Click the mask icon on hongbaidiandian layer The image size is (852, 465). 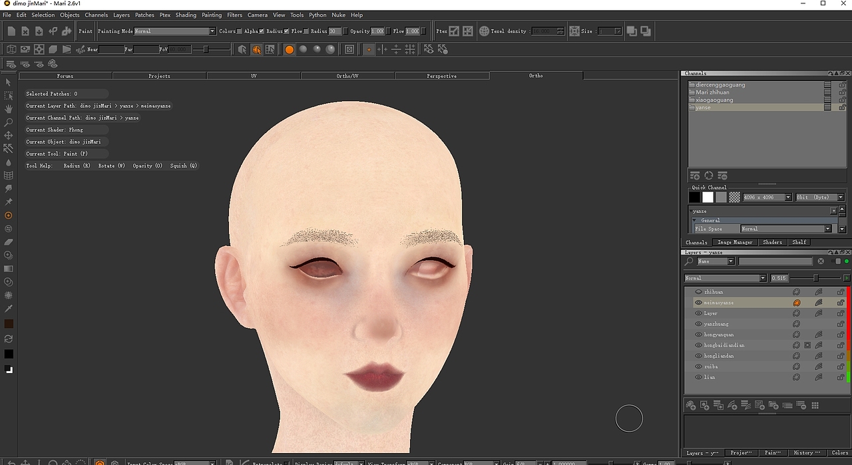click(807, 345)
